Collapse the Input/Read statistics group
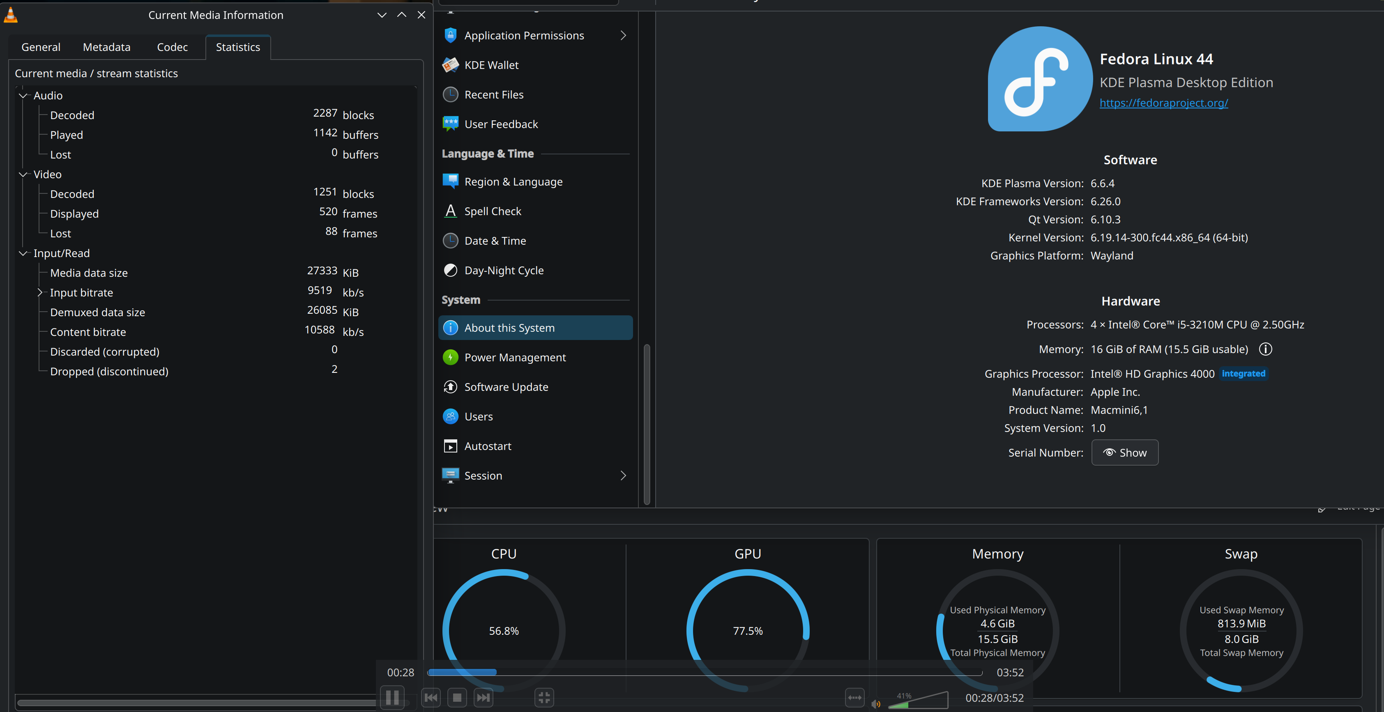 point(23,253)
